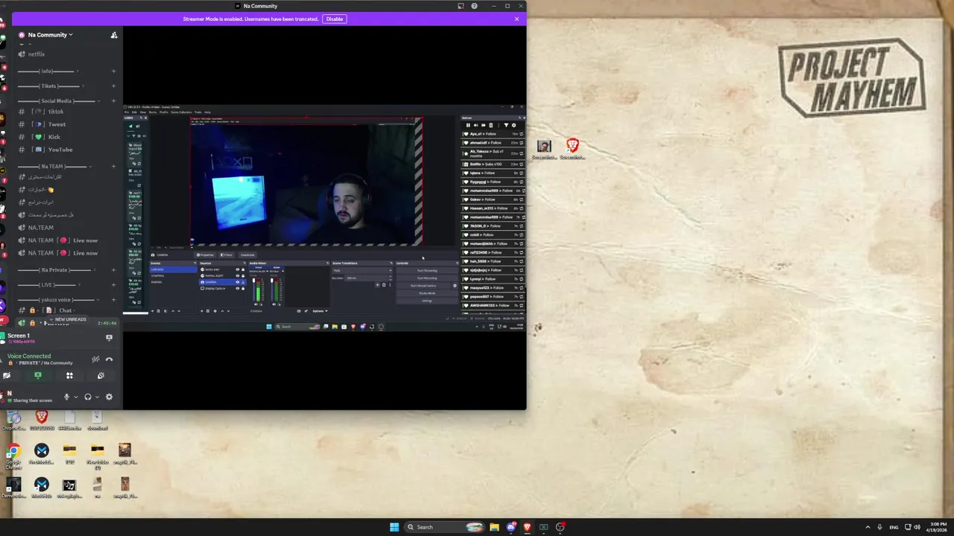The width and height of the screenshot is (954, 536).
Task: Open the YouTube text channel
Action: click(60, 150)
